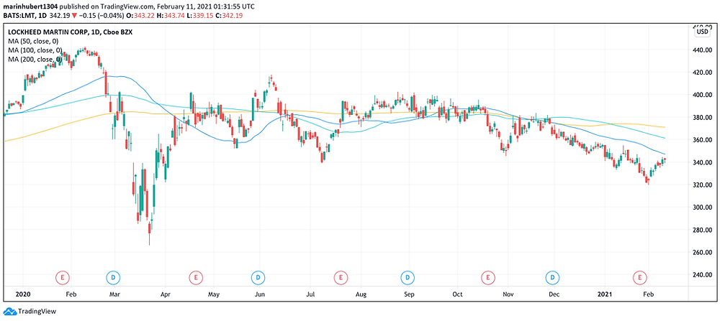Image resolution: width=720 pixels, height=321 pixels.
Task: Click the Sep label on time axis
Action: [409, 294]
